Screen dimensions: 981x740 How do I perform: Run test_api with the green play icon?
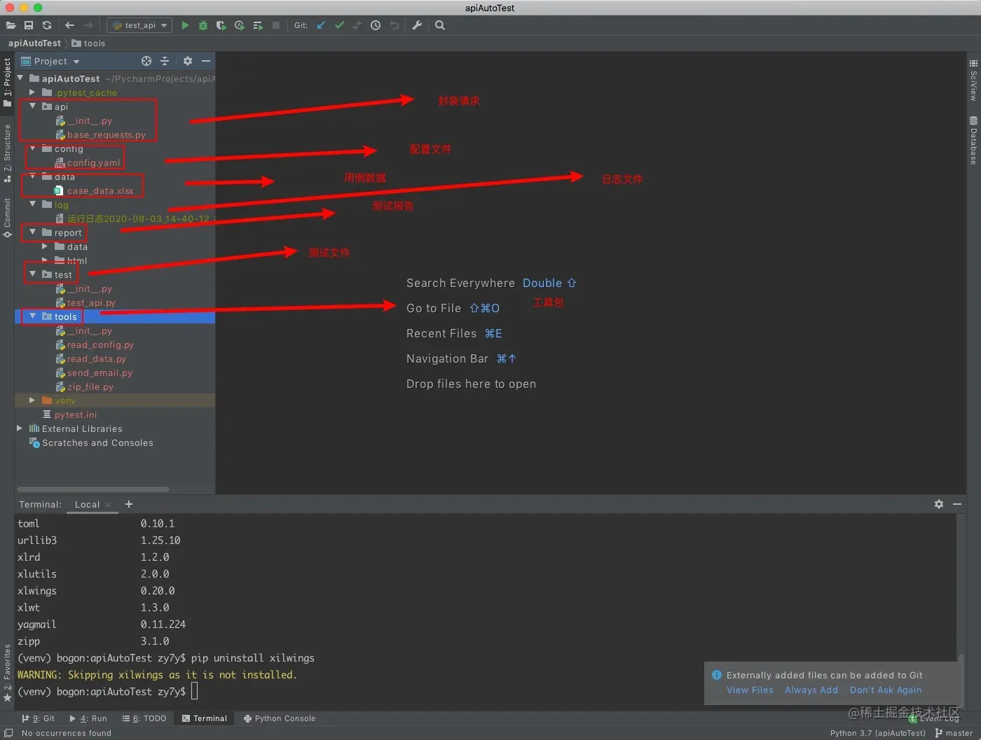(x=185, y=25)
